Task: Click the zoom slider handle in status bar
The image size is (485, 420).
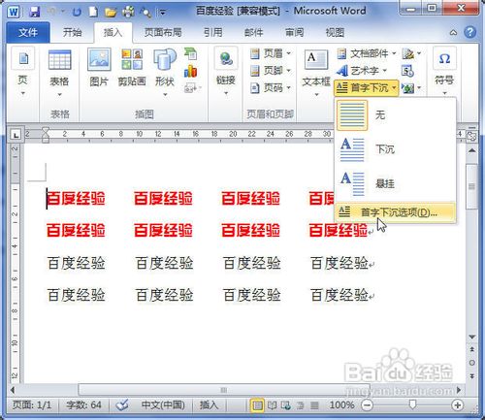Action: (x=412, y=404)
